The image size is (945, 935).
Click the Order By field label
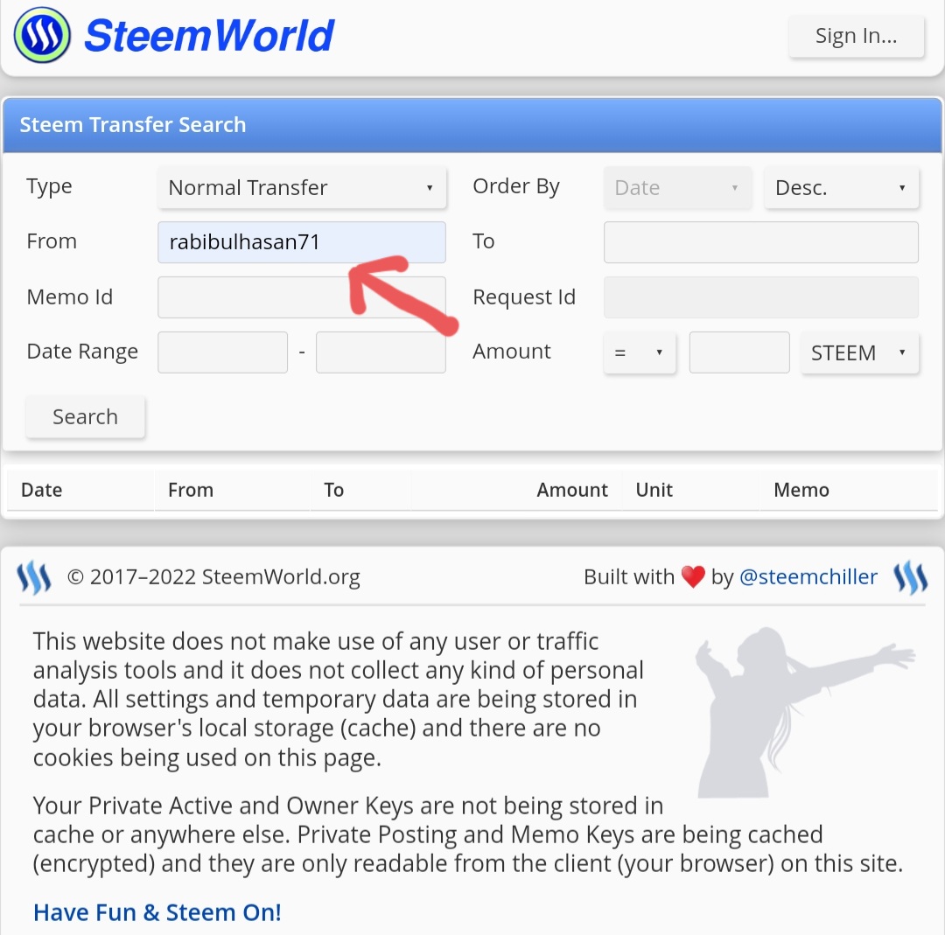pos(516,187)
